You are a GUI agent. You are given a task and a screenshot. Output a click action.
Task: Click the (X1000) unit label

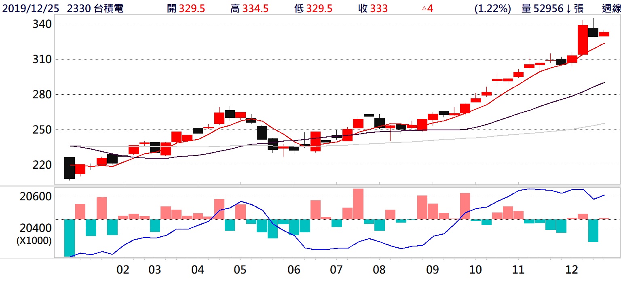pos(34,241)
